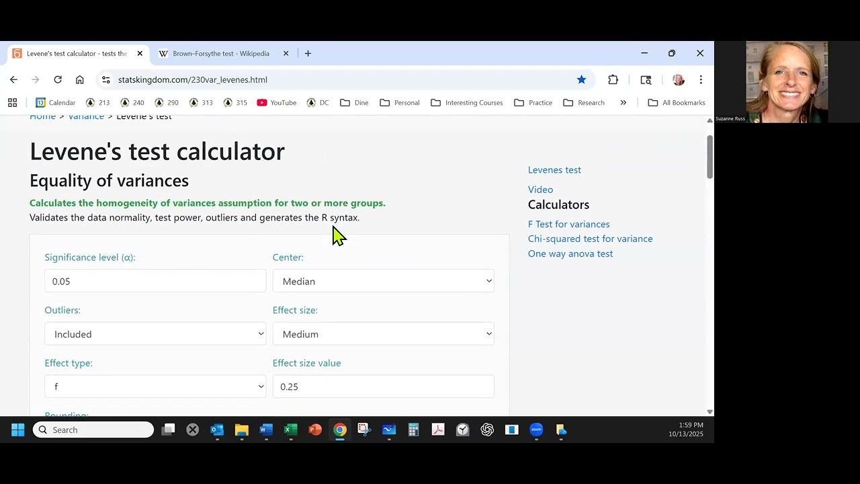Open Snipping Tool from the taskbar

pyautogui.click(x=364, y=430)
